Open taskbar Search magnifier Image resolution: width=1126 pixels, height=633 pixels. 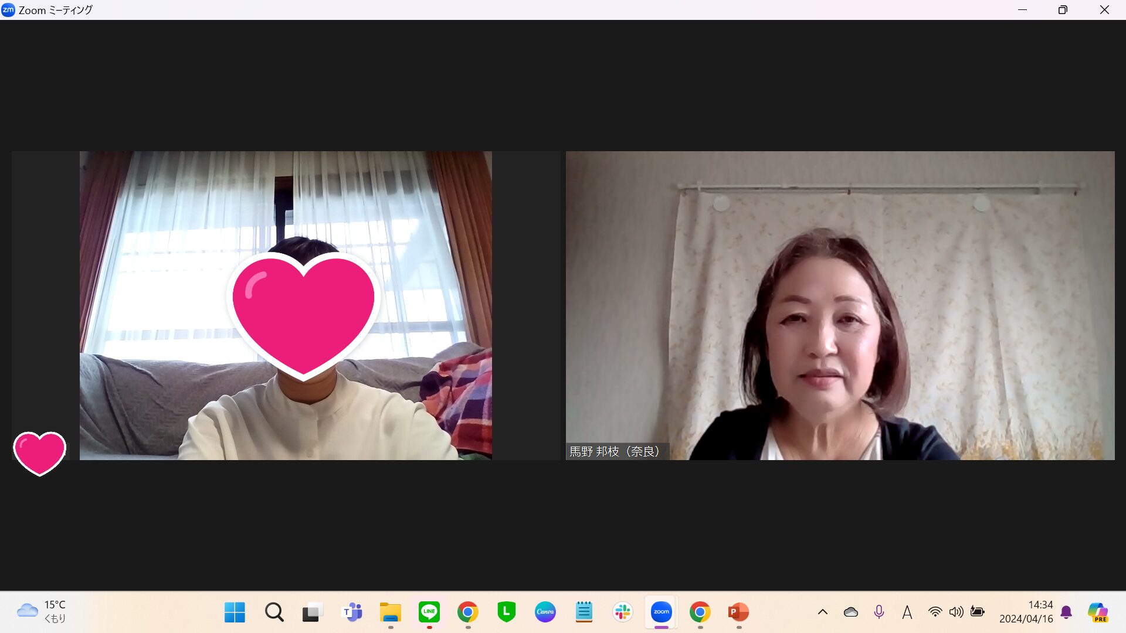(274, 612)
